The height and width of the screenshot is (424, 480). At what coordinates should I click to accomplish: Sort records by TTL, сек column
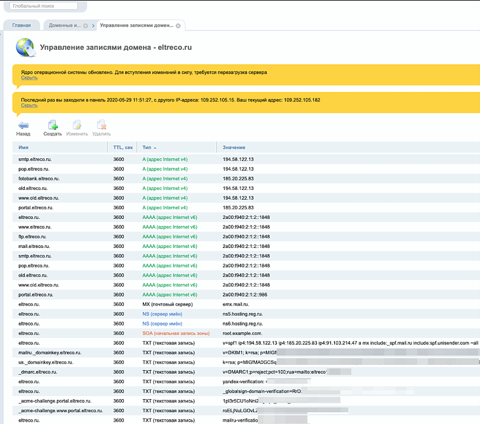click(122, 147)
